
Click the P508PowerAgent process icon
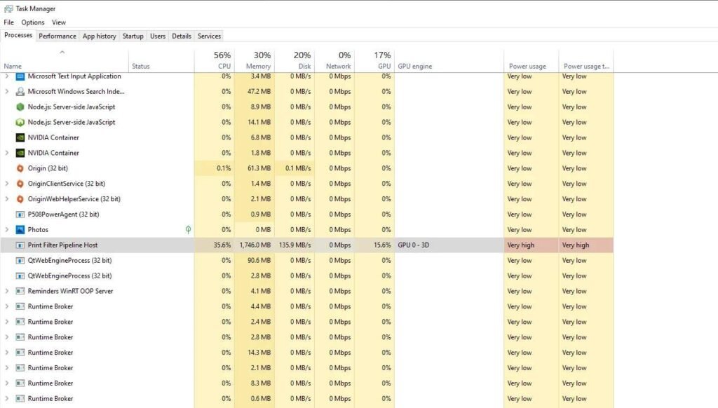click(19, 214)
